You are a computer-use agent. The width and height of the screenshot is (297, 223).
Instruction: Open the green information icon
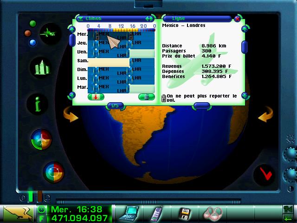38,104
